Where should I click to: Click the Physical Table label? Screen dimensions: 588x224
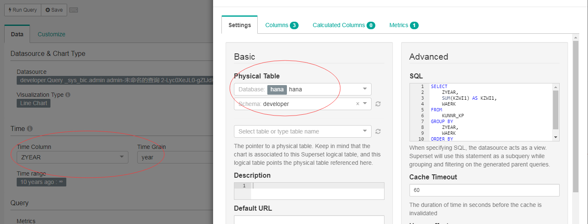point(257,76)
